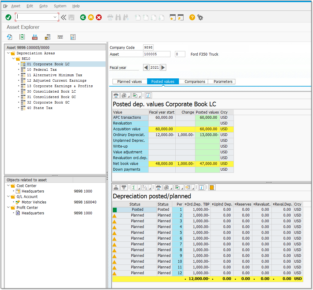Click the Asset number field 100005
This screenshot has height=290, width=313.
(157, 54)
